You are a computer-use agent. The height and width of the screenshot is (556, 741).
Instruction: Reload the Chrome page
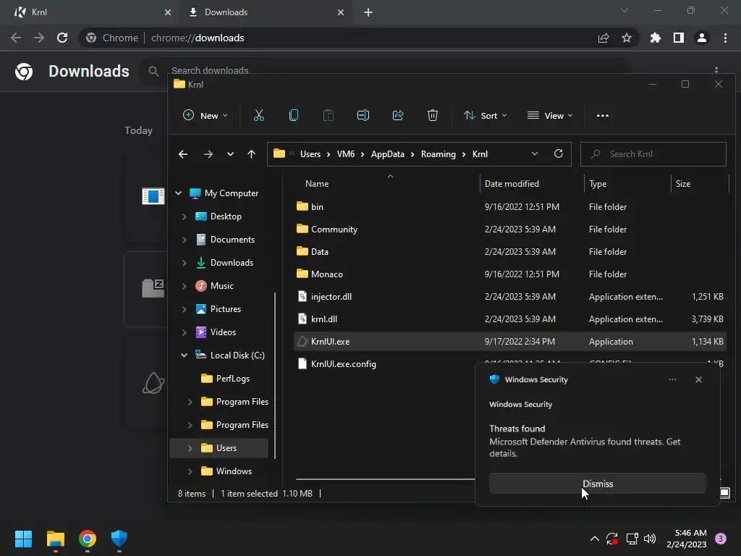point(62,38)
